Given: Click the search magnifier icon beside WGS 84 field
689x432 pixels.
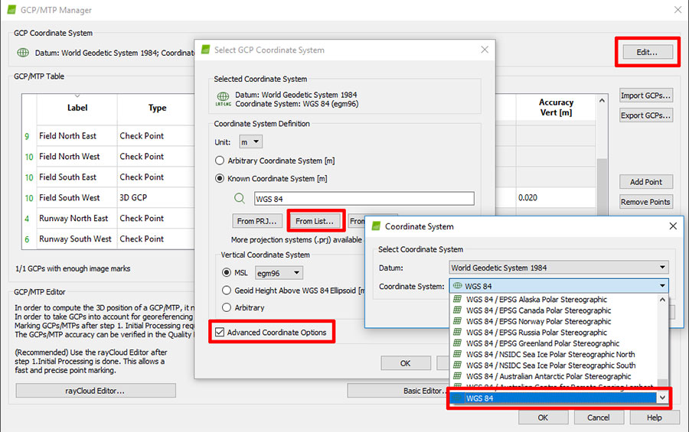Looking at the screenshot, I should 240,199.
